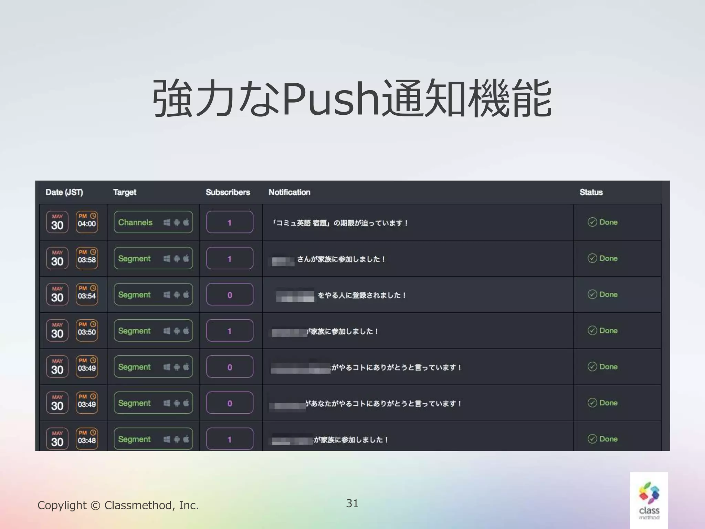Click the subscriber count 1 in the 03:50 row
Image resolution: width=705 pixels, height=529 pixels.
pos(230,331)
